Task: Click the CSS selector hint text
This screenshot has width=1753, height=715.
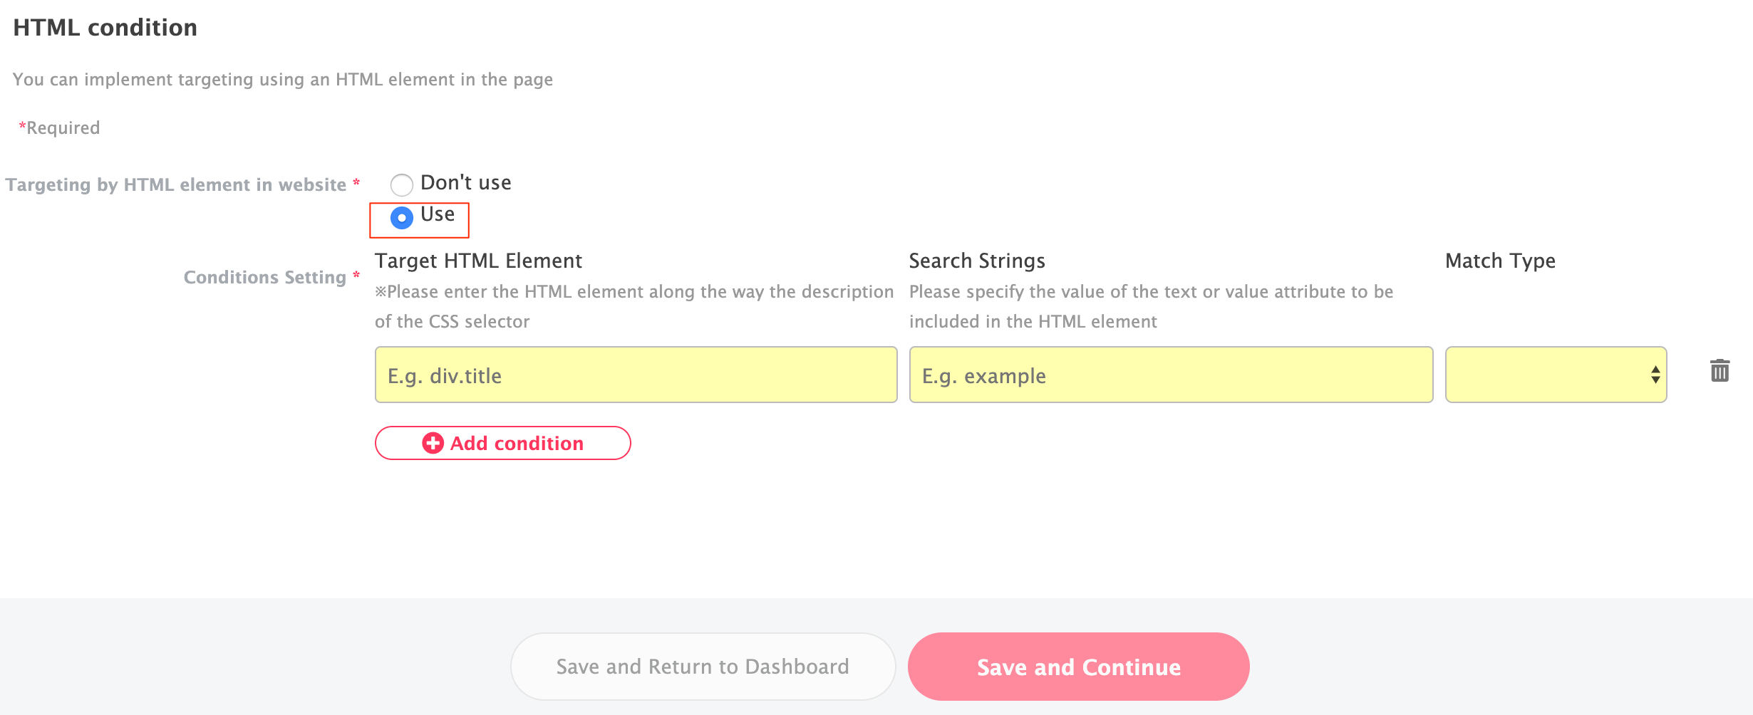Action: [x=633, y=306]
